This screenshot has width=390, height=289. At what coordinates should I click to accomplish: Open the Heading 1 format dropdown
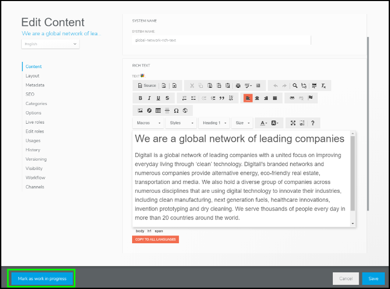coord(214,123)
